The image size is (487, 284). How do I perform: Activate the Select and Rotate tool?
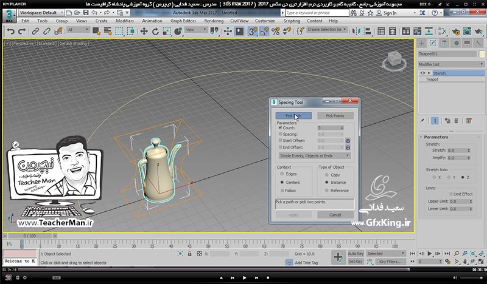coord(155,32)
